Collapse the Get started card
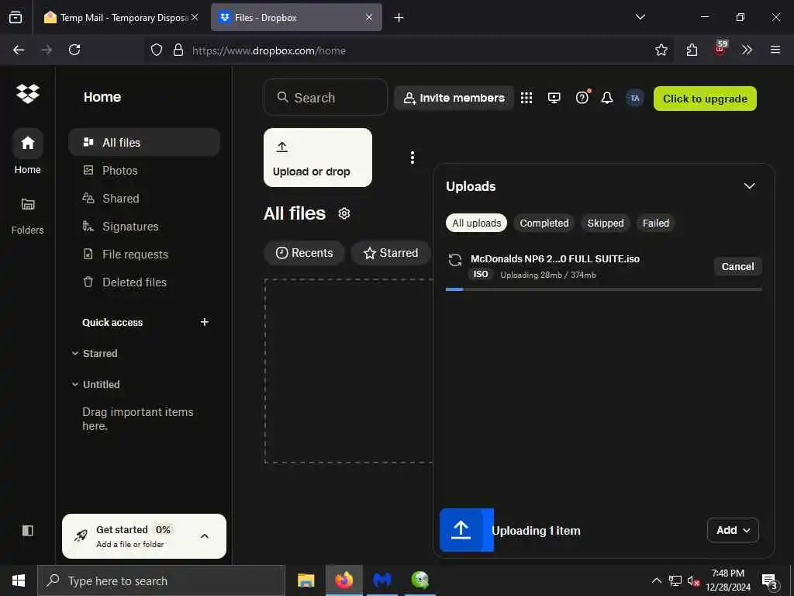Image resolution: width=794 pixels, height=596 pixels. [x=205, y=536]
